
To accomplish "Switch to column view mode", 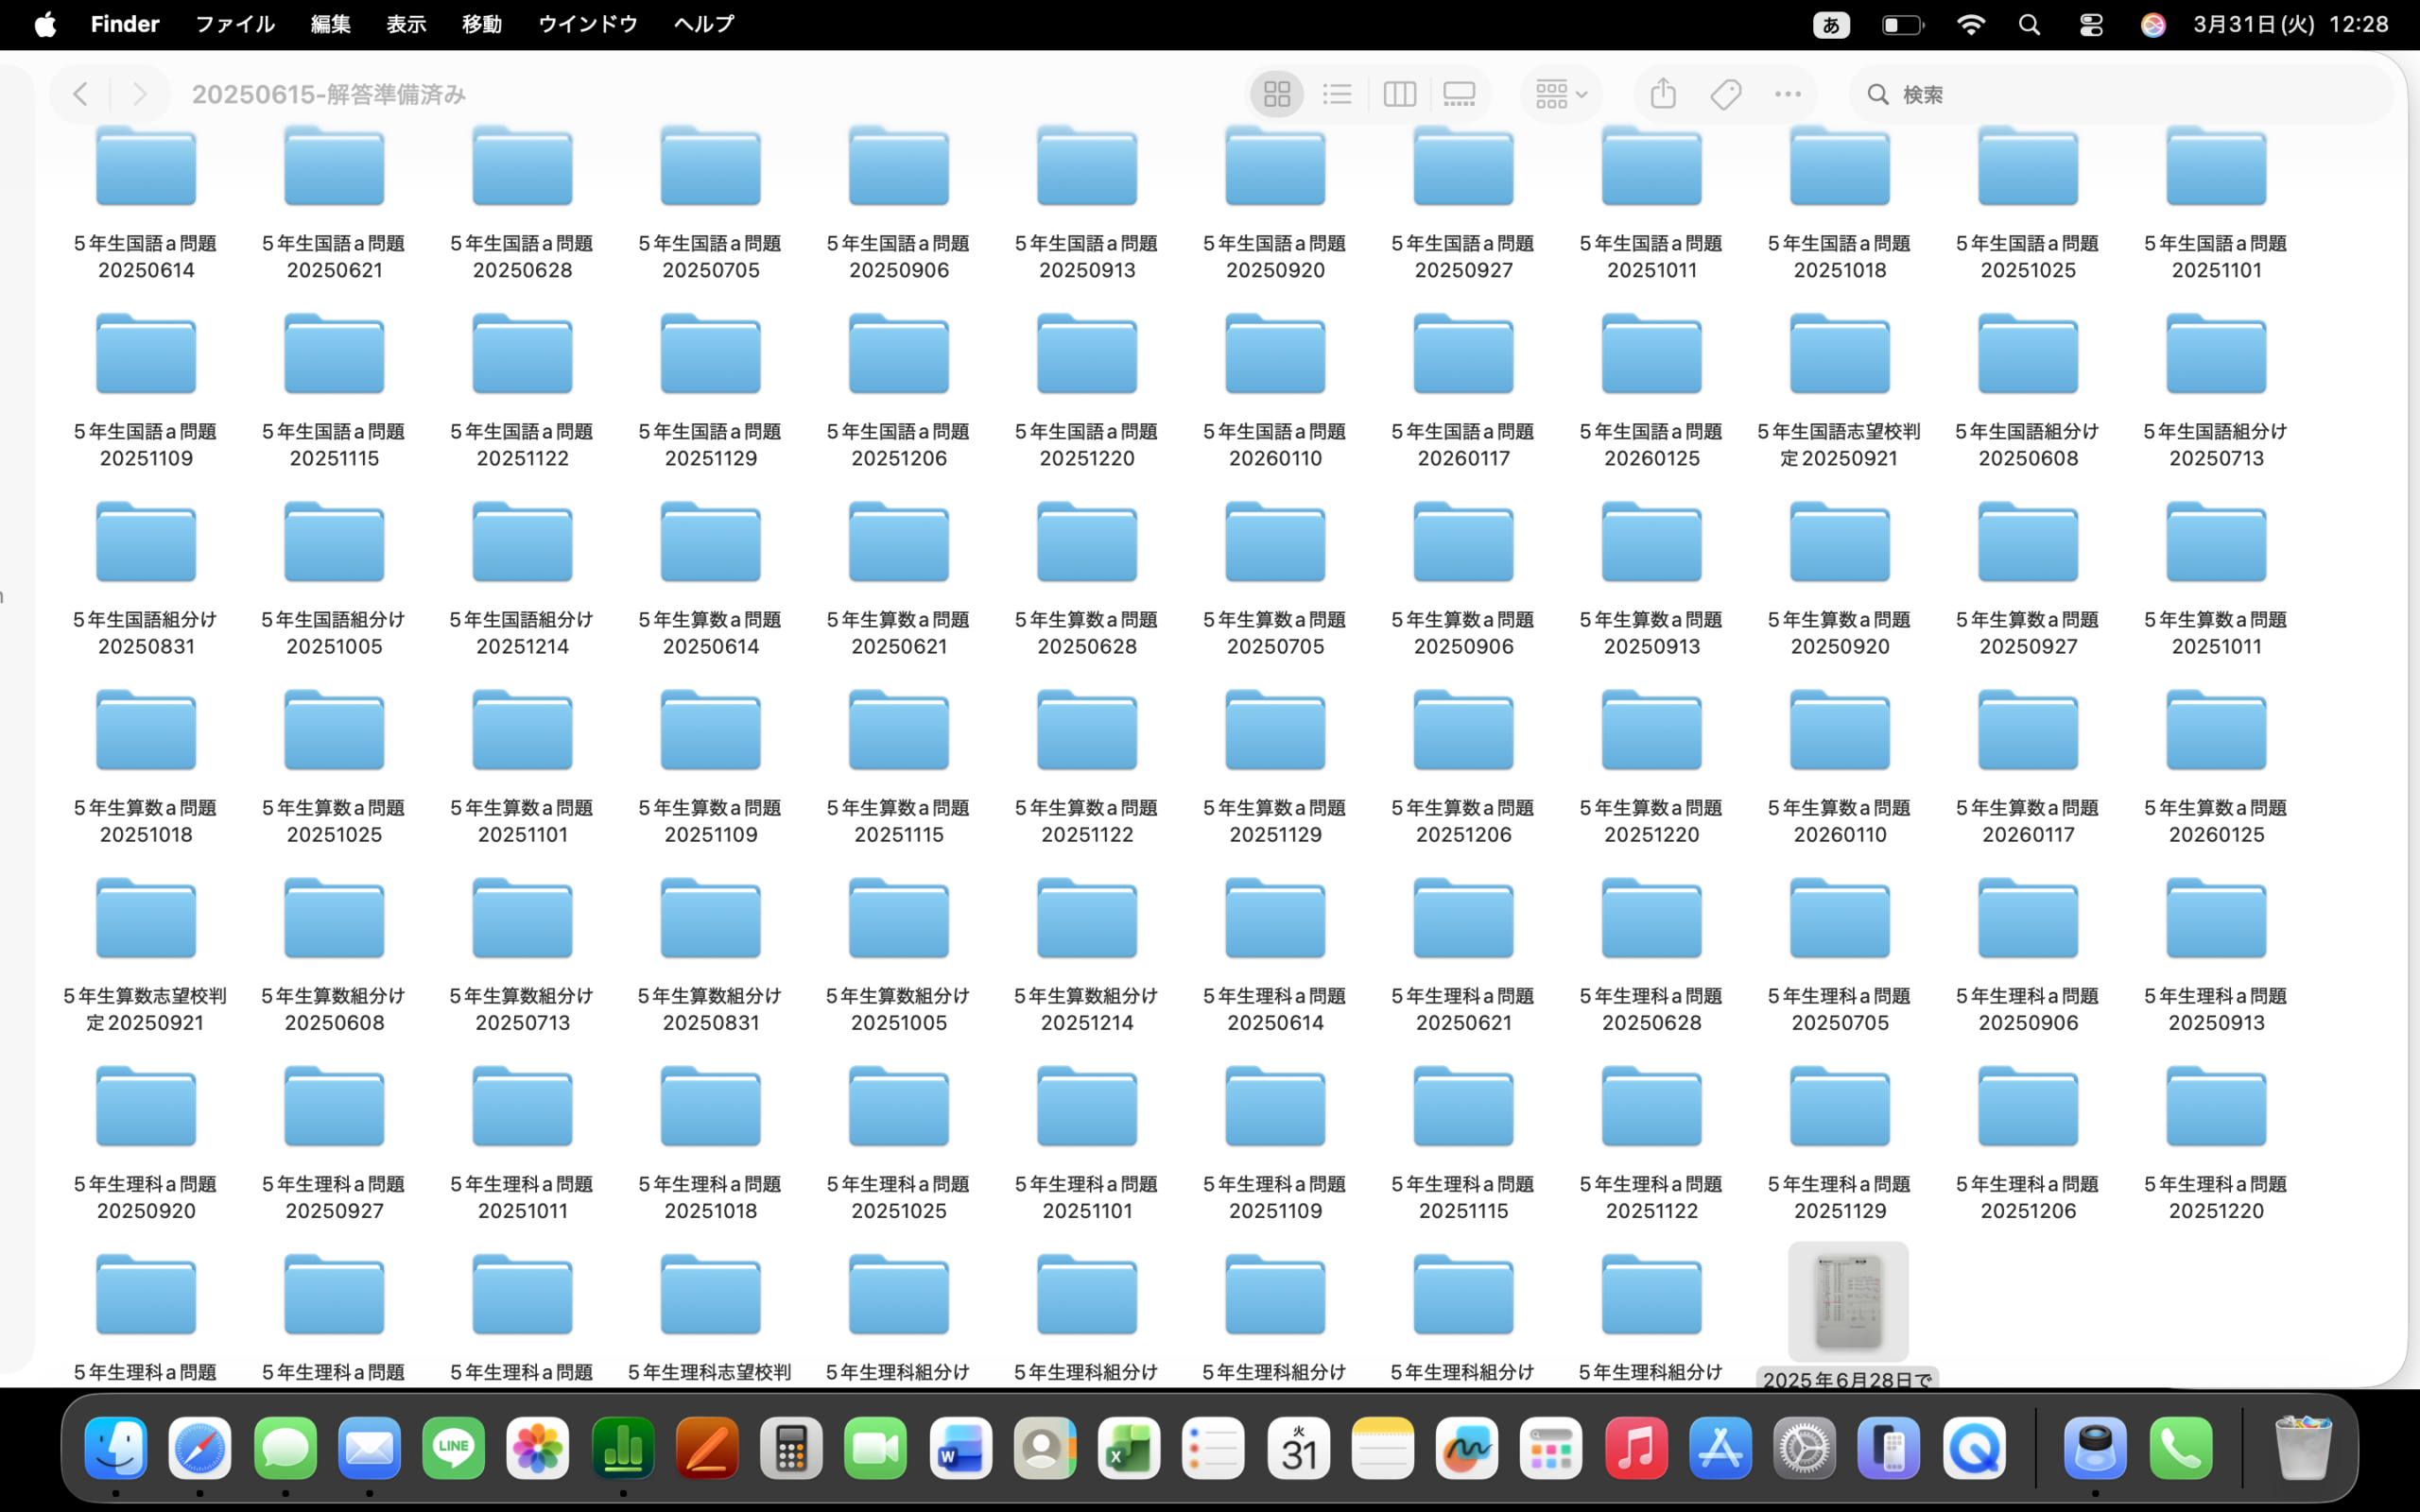I will click(1399, 94).
